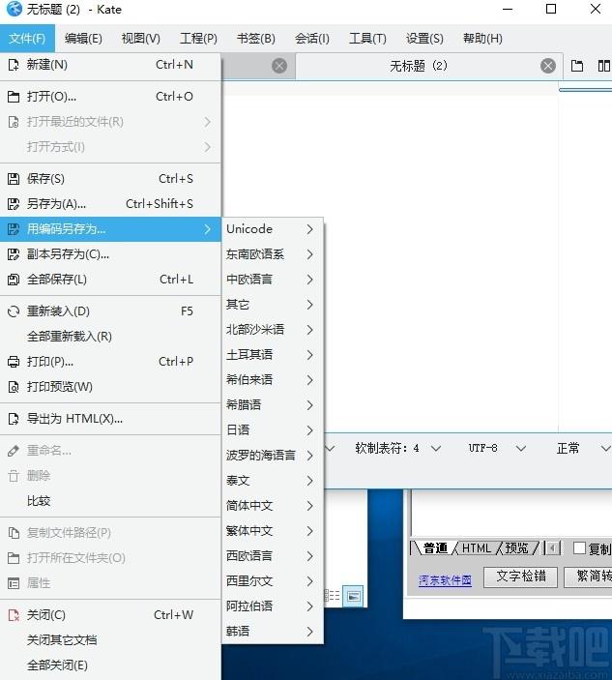Click the Save floppy disk icon
Screen dimensions: 612x680
click(x=14, y=179)
